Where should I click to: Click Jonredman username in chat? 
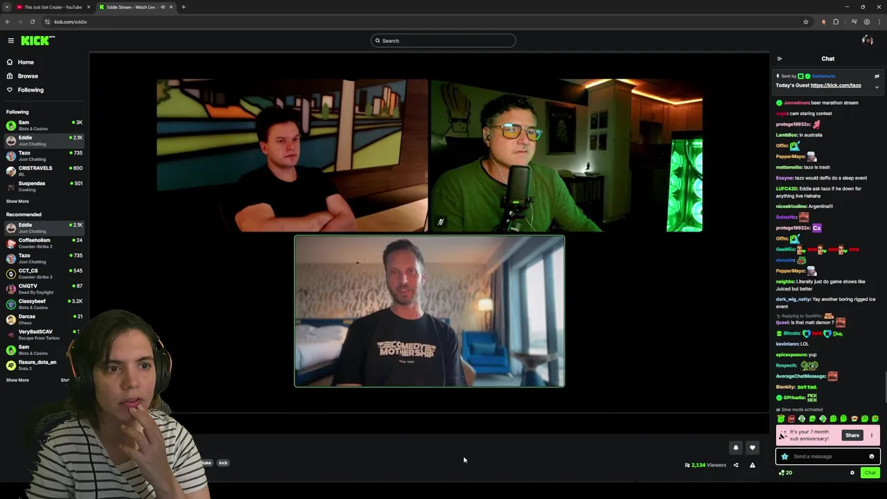pyautogui.click(x=796, y=103)
